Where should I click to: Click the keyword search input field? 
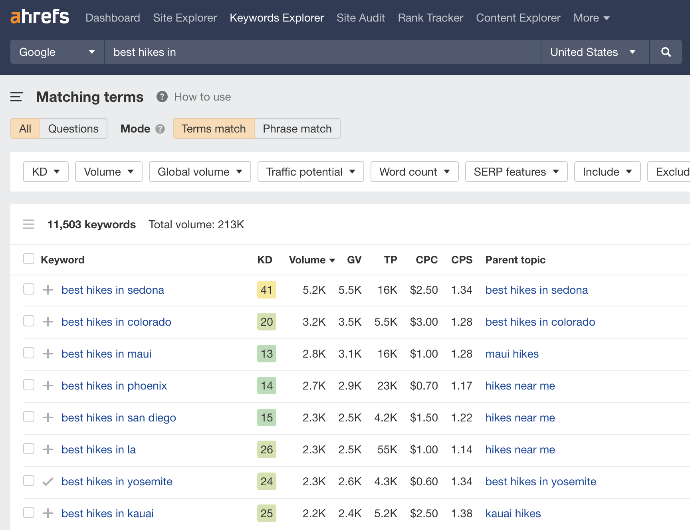click(319, 52)
